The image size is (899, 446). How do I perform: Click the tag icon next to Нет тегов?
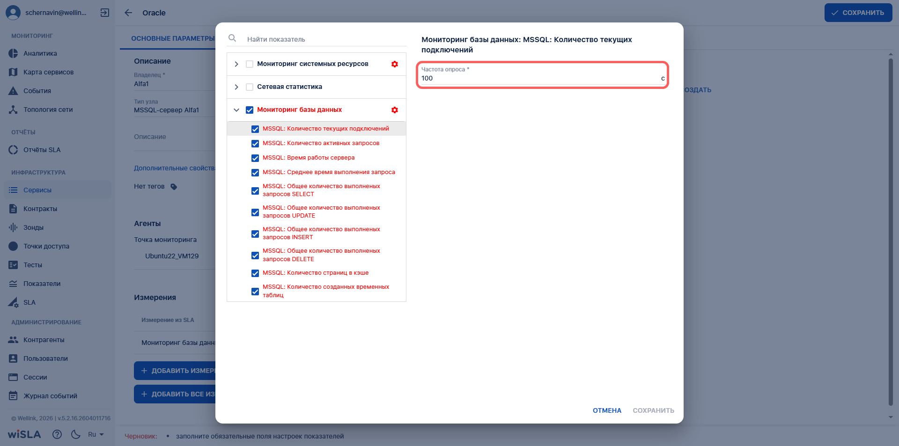pyautogui.click(x=174, y=187)
